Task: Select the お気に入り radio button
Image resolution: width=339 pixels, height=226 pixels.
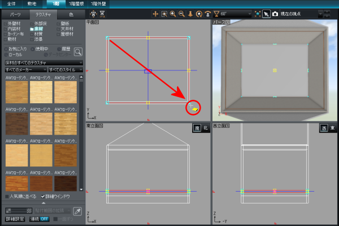Action: point(6,49)
